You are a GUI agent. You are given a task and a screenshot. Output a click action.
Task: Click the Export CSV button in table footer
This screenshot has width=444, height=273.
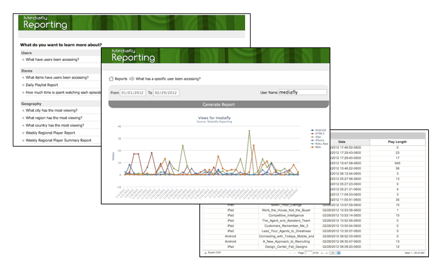tap(213, 252)
